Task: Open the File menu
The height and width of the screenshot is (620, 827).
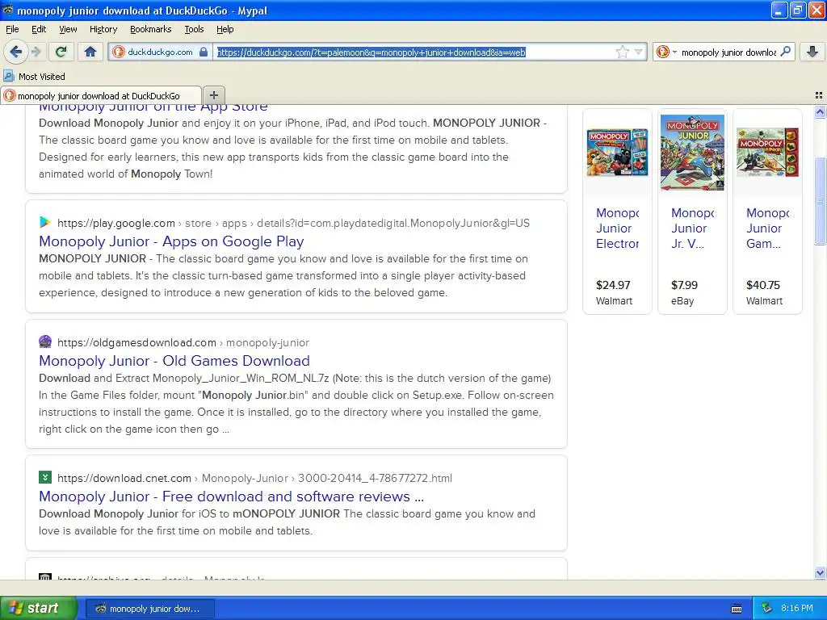Action: 12,29
